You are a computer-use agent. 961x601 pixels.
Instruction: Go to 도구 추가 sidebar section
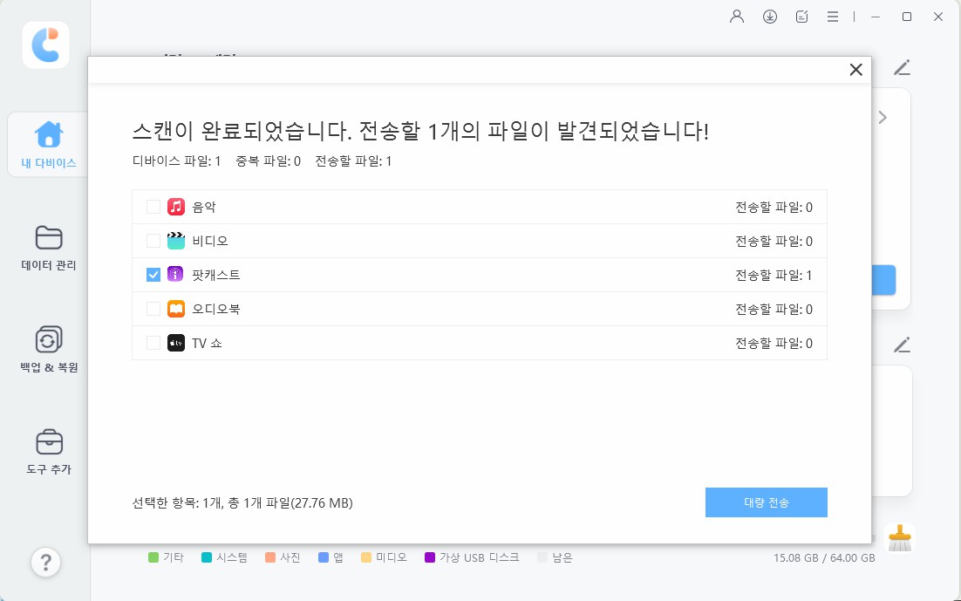point(49,452)
